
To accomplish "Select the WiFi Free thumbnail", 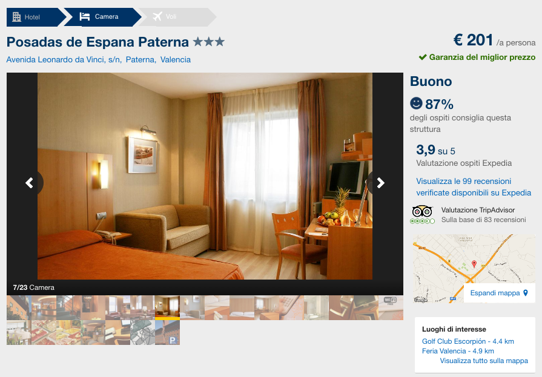I will point(391,307).
